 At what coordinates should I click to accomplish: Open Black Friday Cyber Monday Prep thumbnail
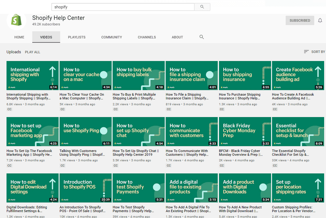245,132
